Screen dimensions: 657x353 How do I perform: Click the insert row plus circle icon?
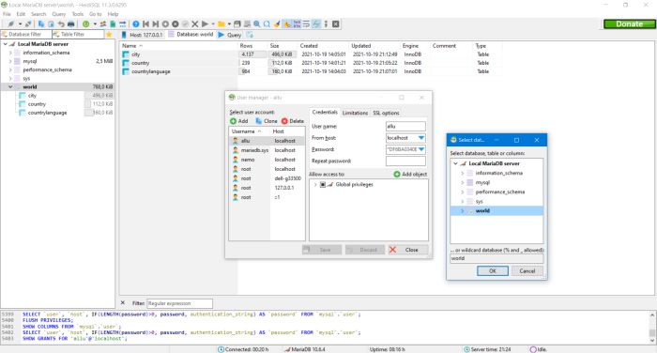tap(165, 23)
